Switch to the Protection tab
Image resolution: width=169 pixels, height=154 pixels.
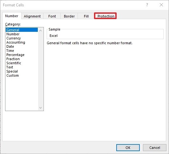(x=105, y=16)
